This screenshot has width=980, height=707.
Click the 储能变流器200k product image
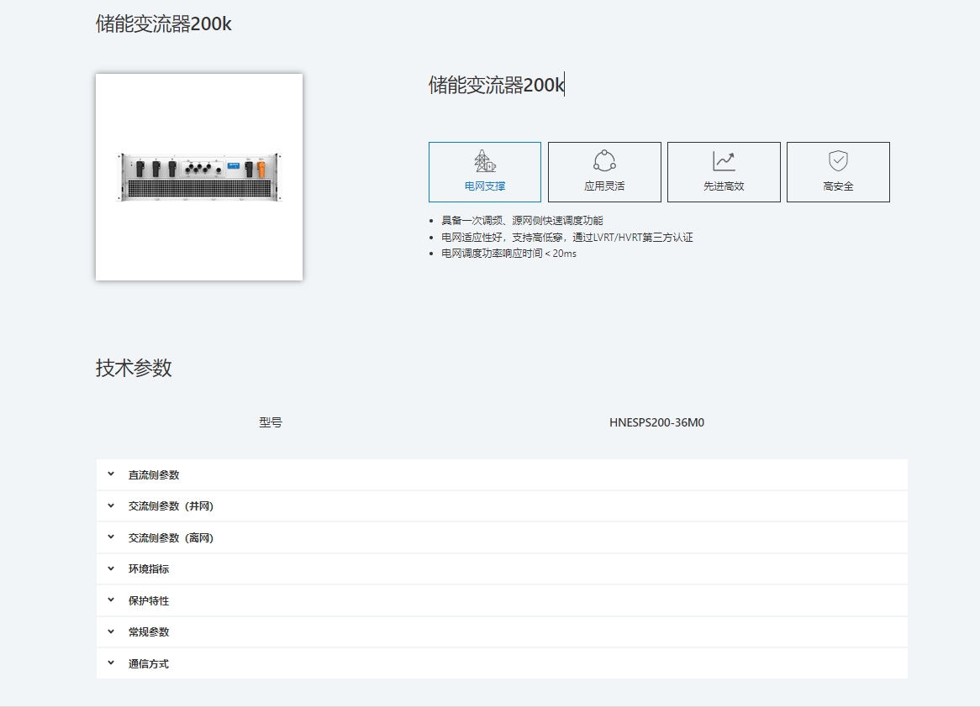pyautogui.click(x=199, y=177)
